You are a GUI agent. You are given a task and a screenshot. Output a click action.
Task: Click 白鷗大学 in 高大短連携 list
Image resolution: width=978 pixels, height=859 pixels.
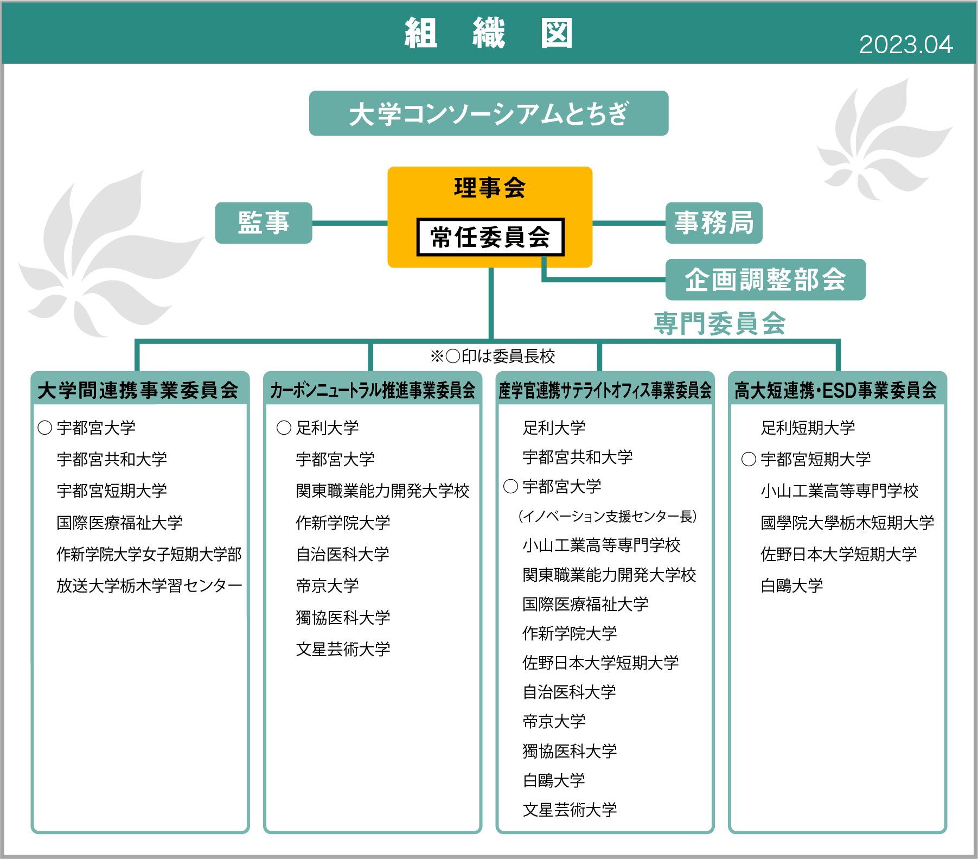792,586
